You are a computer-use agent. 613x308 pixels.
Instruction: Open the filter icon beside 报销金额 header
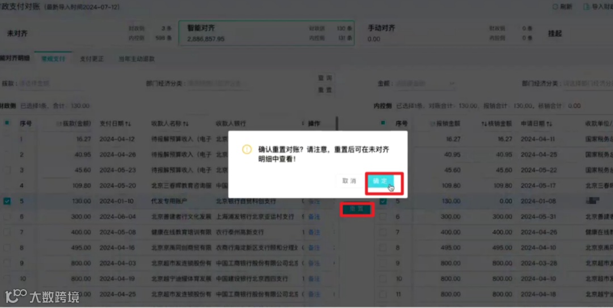pos(431,124)
